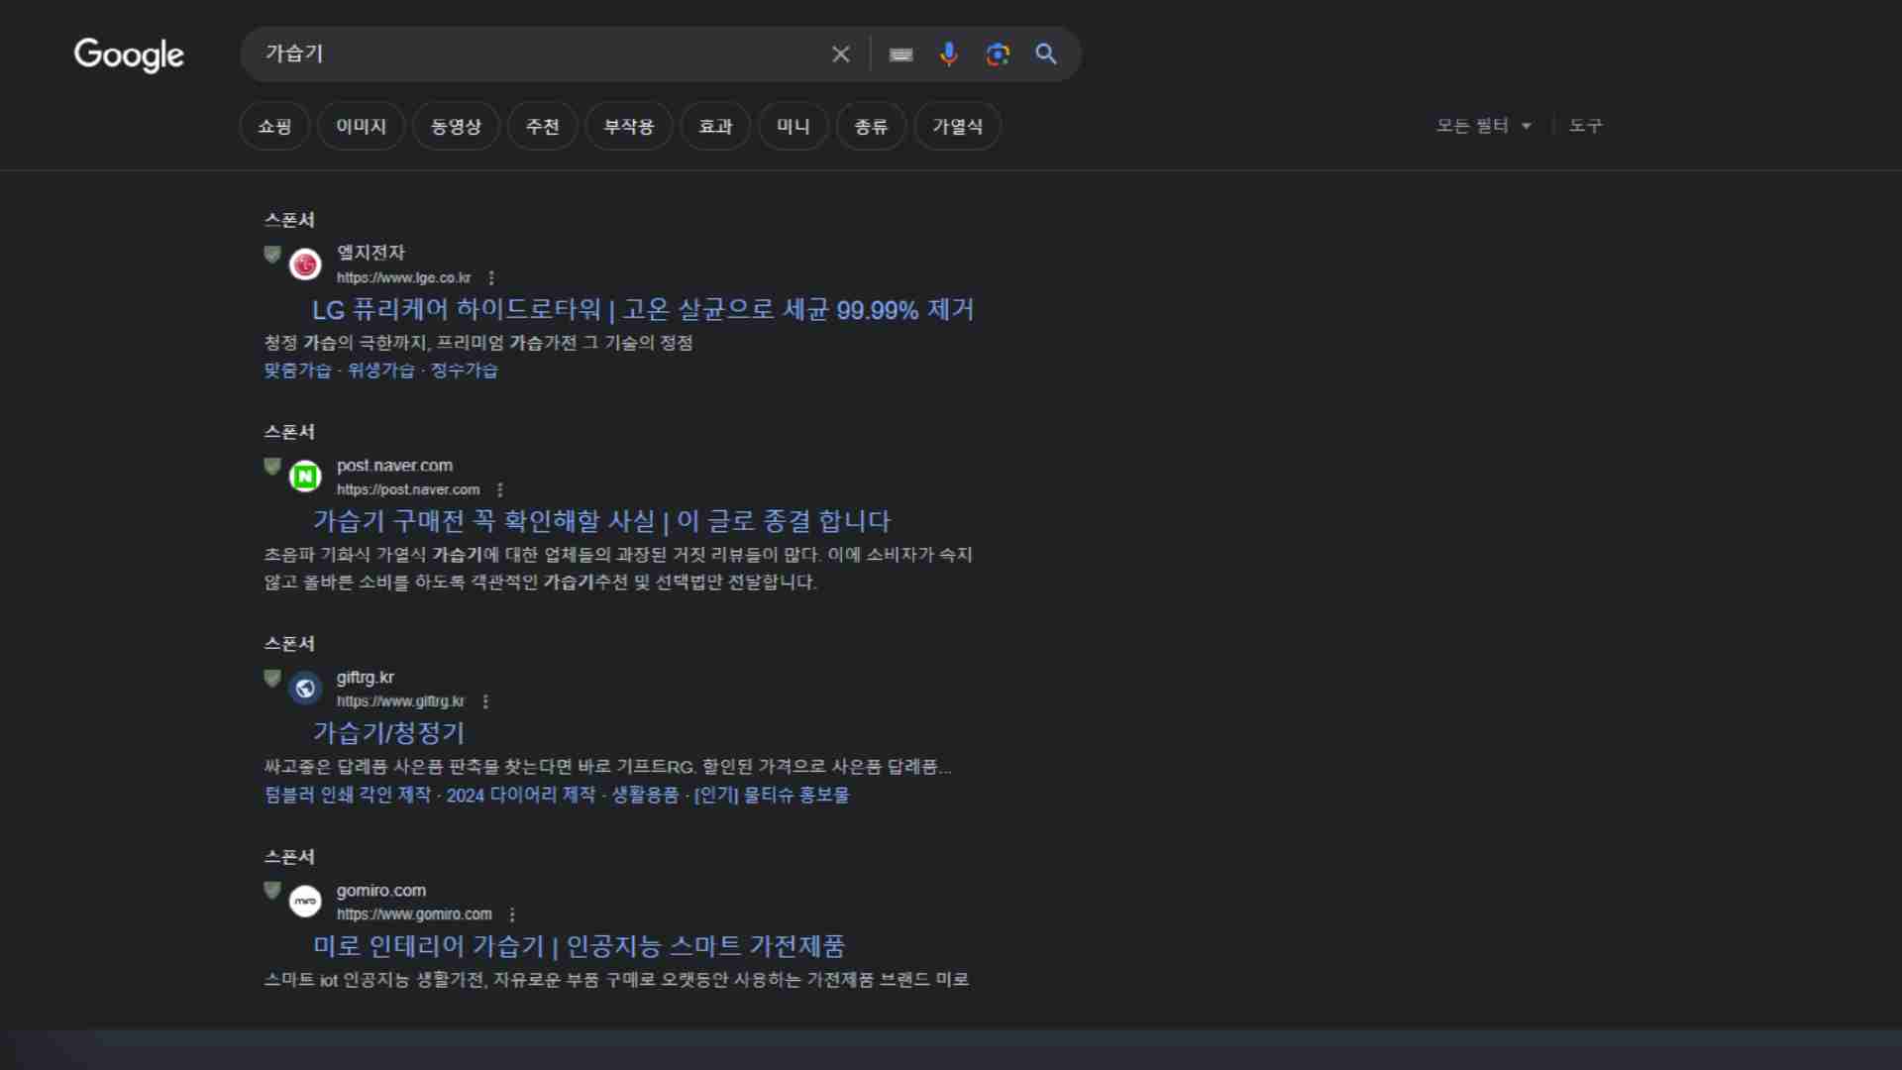Screen dimensions: 1902x1070
Task: Click the giftrg.kr globe favicon
Action: click(x=305, y=689)
